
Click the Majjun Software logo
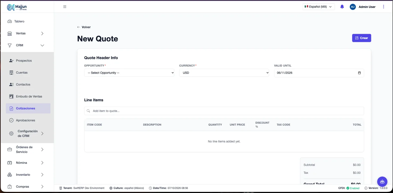17,7
